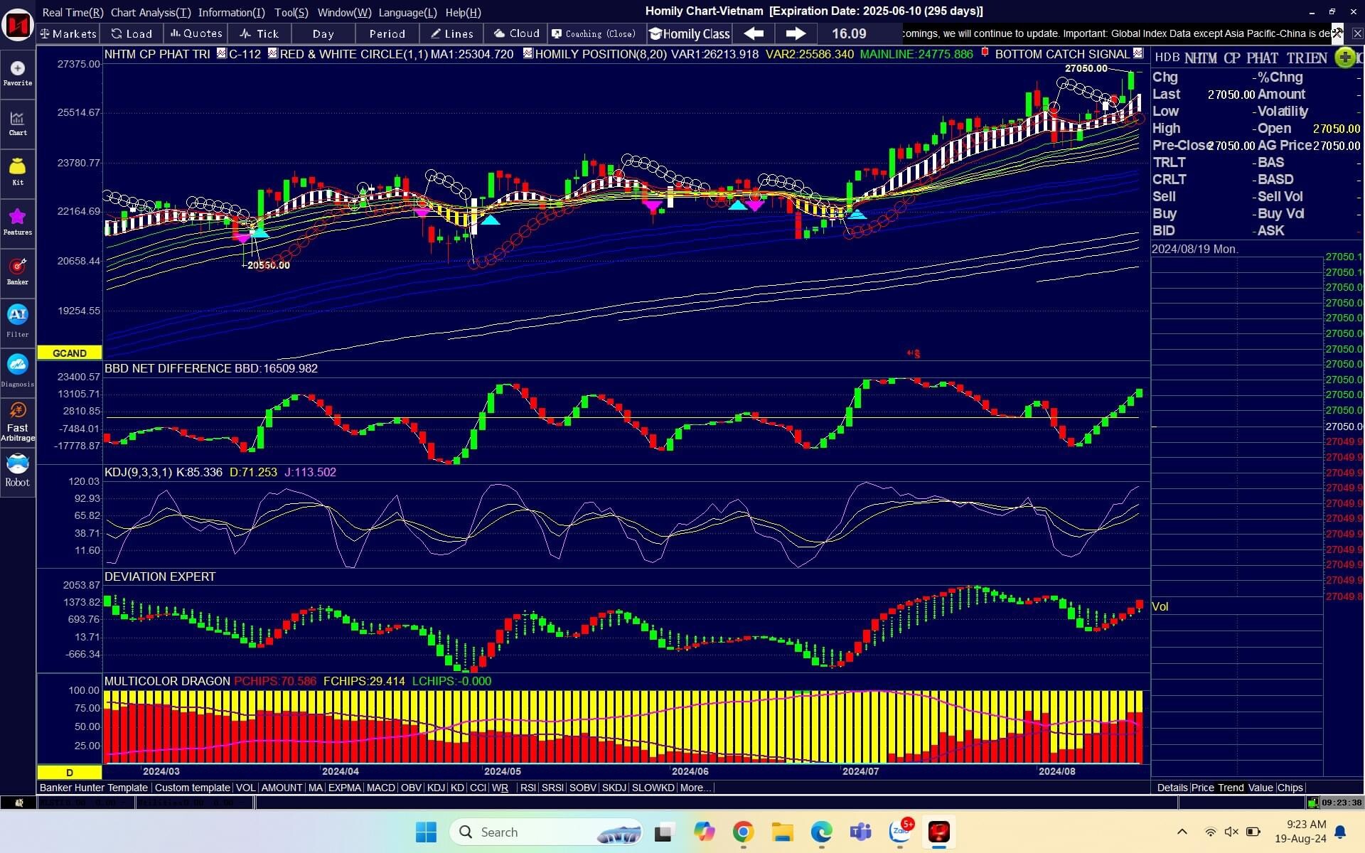Close the scrolling news ticker
This screenshot has width=1365, height=853.
[x=1357, y=33]
